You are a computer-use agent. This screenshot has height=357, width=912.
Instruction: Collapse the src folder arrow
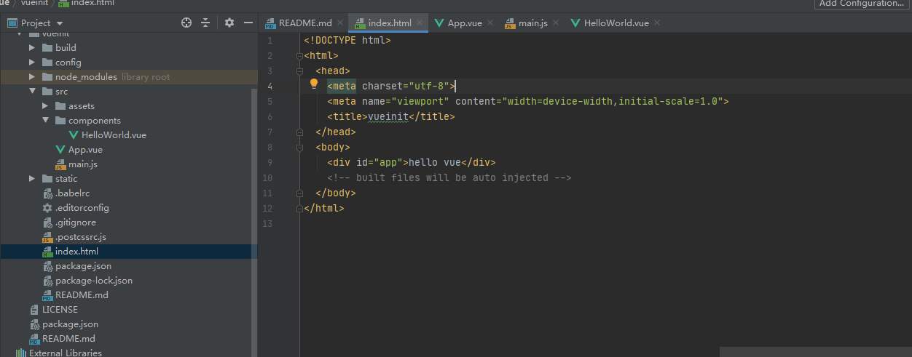tap(32, 92)
